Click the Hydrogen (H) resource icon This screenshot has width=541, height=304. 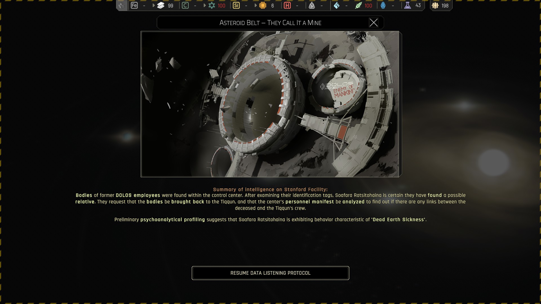pyautogui.click(x=287, y=5)
